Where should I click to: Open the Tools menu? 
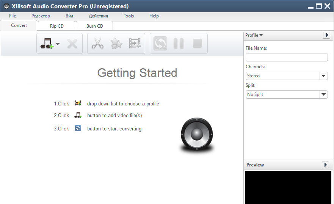click(129, 16)
